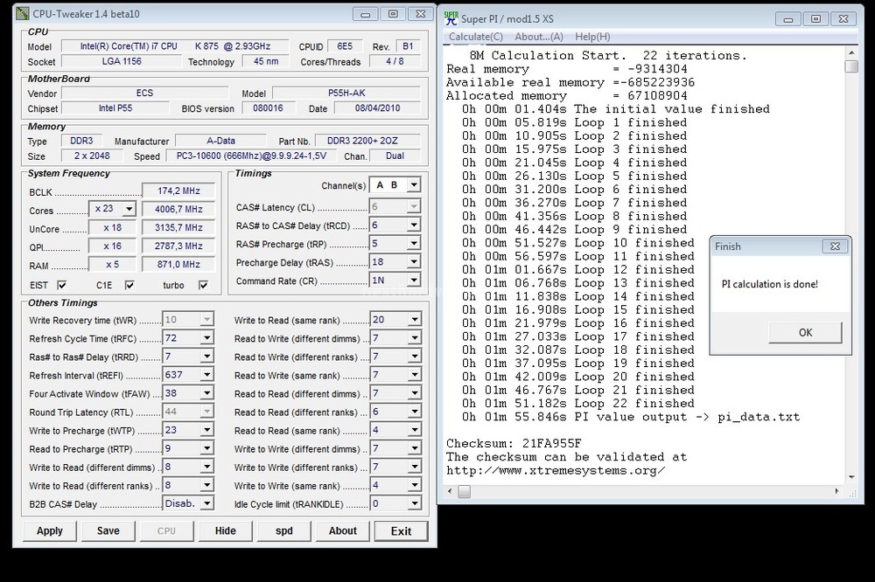Click the About button in CPU-Tweaker
875x582 pixels.
point(343,530)
